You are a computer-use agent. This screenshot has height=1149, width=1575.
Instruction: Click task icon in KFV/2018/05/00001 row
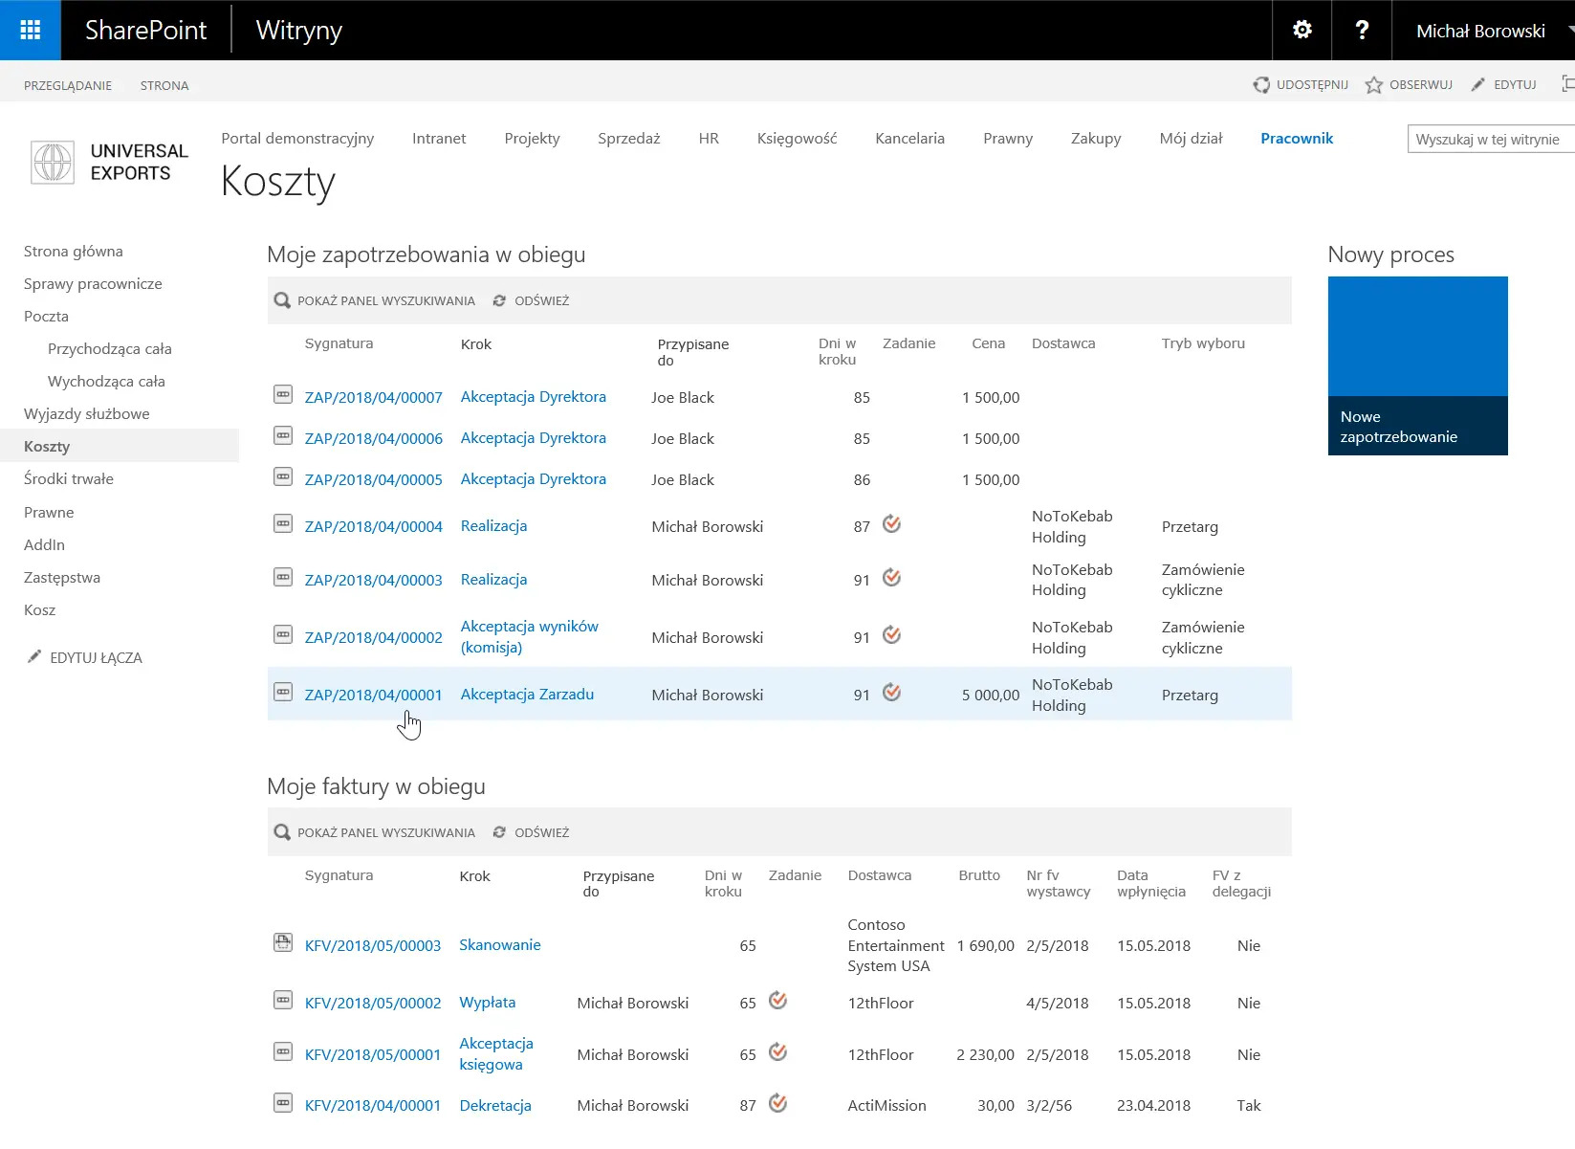[x=778, y=1051]
